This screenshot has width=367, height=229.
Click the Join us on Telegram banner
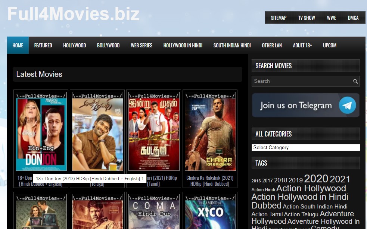[x=306, y=105]
